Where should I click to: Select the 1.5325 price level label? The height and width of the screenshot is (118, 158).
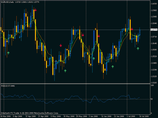point(154,76)
